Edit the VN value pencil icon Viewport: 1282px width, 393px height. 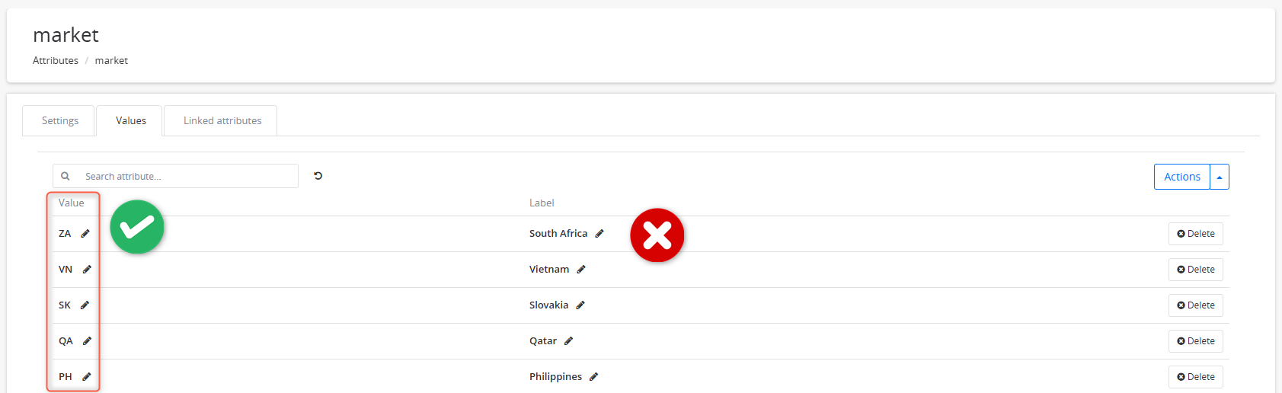pyautogui.click(x=87, y=270)
